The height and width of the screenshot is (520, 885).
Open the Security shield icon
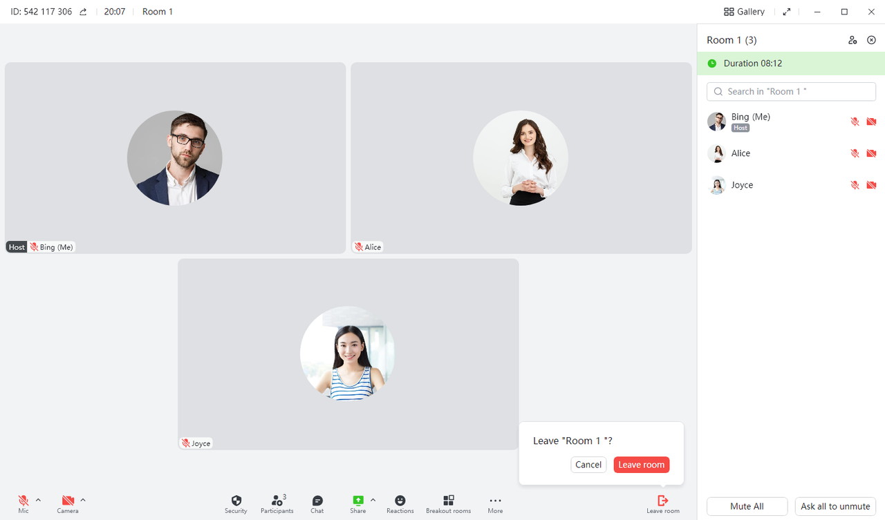236,501
